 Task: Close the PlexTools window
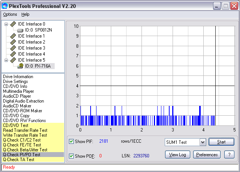(234, 6)
